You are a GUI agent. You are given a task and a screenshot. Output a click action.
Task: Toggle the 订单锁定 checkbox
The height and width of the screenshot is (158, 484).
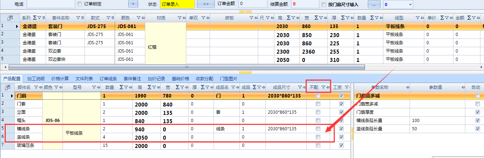pos(80,4)
